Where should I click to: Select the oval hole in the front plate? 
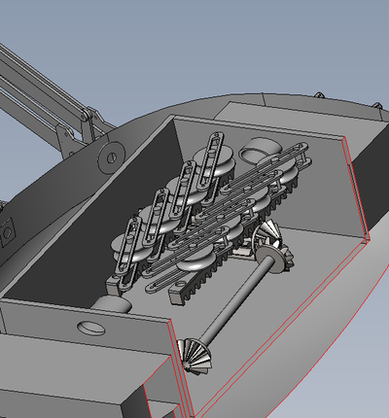[91, 328]
